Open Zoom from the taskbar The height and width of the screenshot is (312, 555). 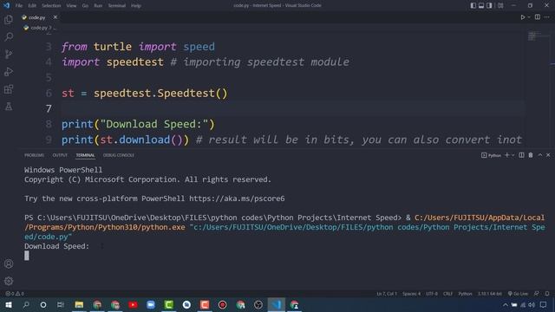151,304
